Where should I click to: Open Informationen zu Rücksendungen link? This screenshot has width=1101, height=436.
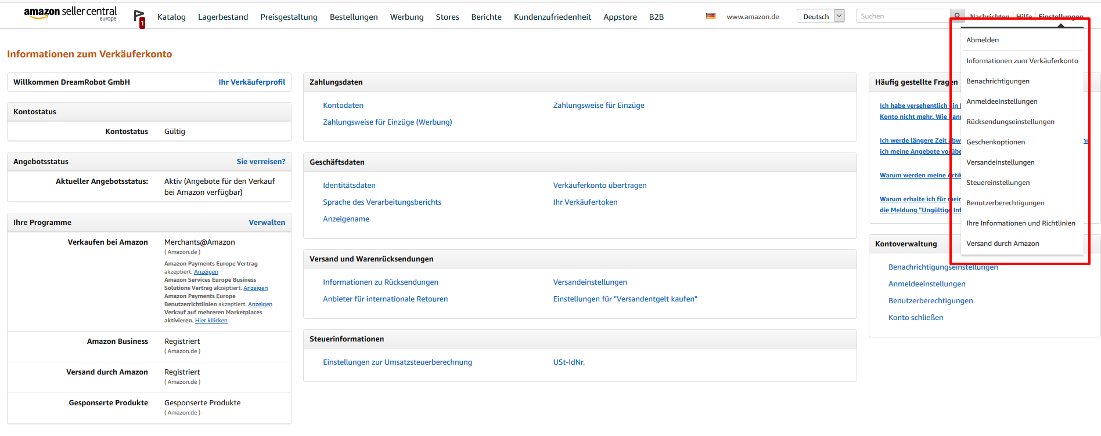[380, 282]
